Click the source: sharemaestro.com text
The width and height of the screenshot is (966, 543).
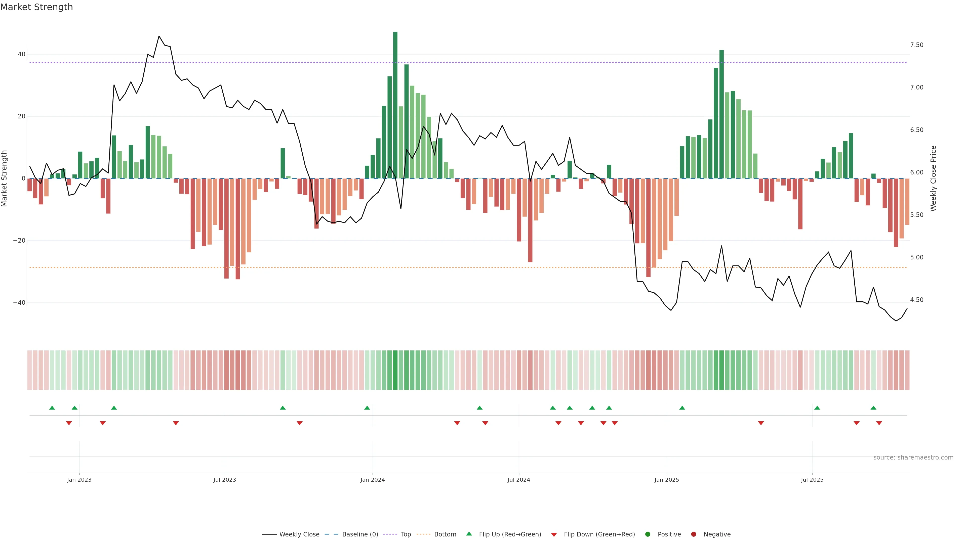click(913, 458)
